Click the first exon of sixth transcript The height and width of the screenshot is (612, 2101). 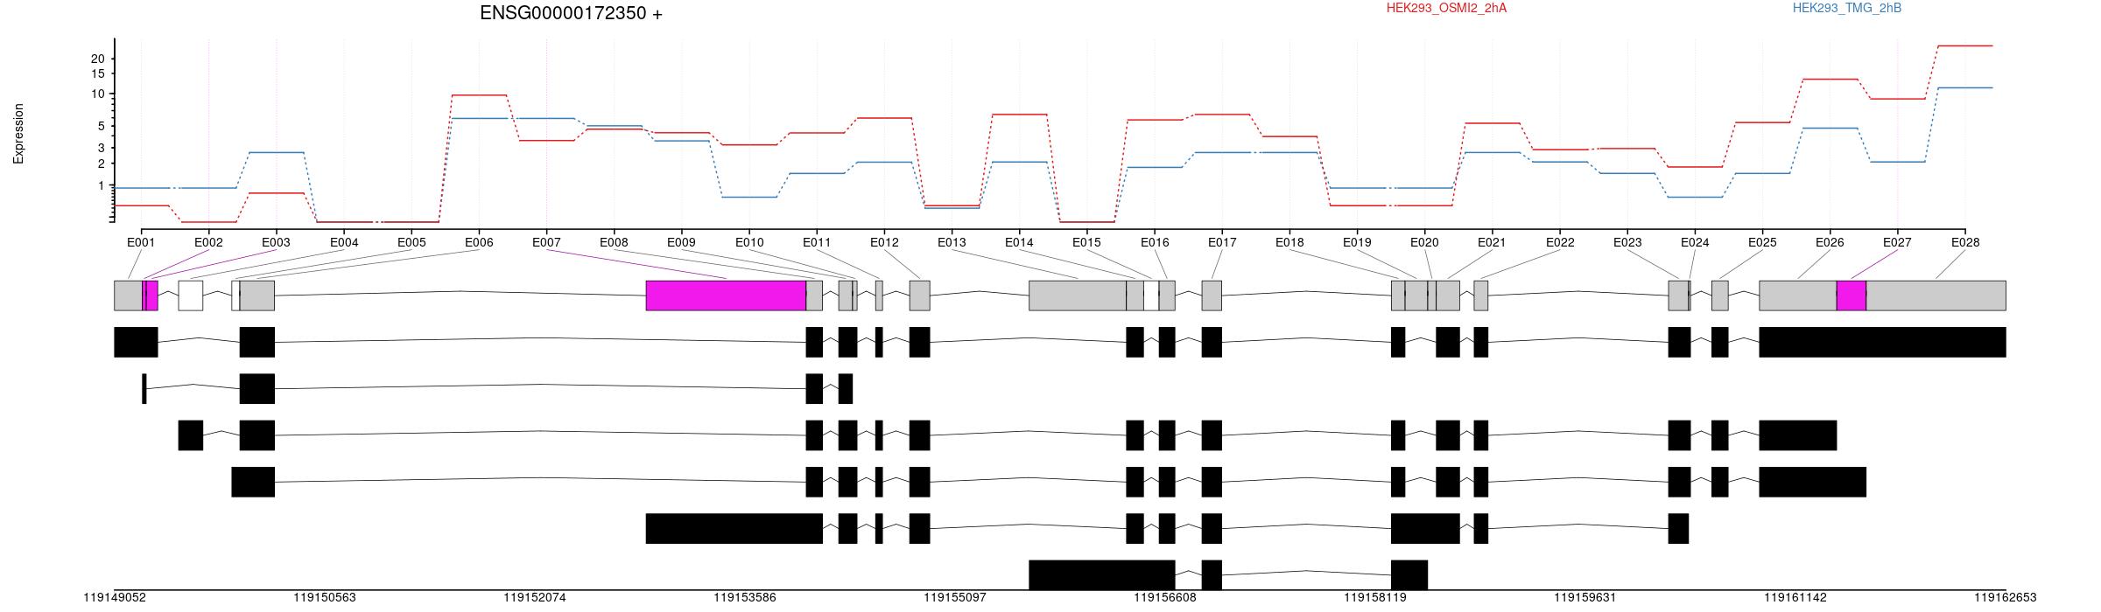pos(1101,575)
